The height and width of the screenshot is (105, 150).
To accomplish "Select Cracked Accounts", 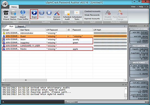I will click(92, 11).
